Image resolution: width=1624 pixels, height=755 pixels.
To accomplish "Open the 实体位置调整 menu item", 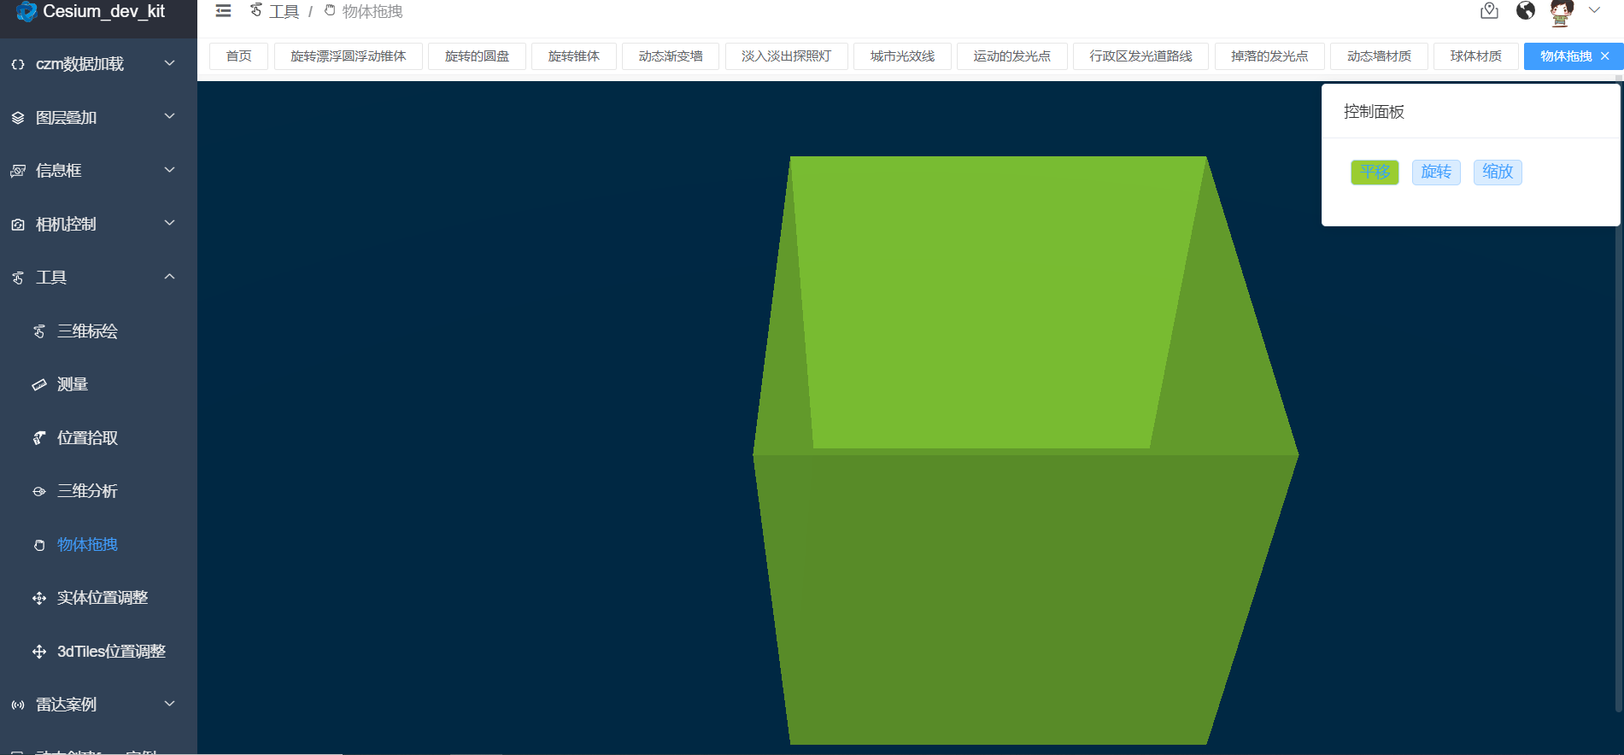I will coord(98,599).
